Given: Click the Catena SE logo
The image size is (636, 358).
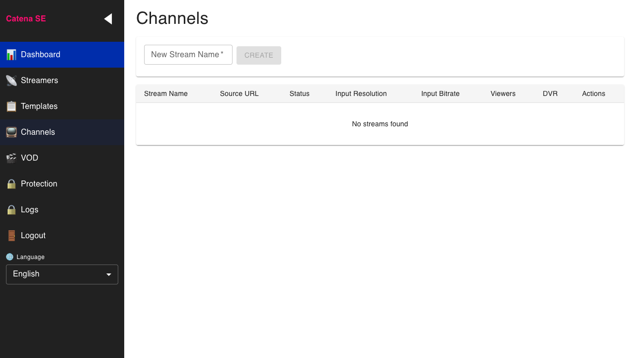Looking at the screenshot, I should (x=26, y=18).
